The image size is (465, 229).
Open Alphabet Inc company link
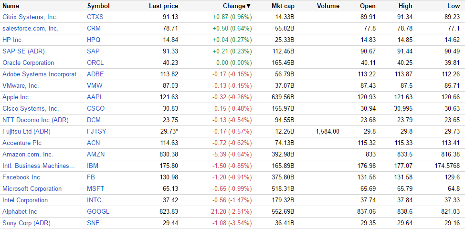click(20, 211)
